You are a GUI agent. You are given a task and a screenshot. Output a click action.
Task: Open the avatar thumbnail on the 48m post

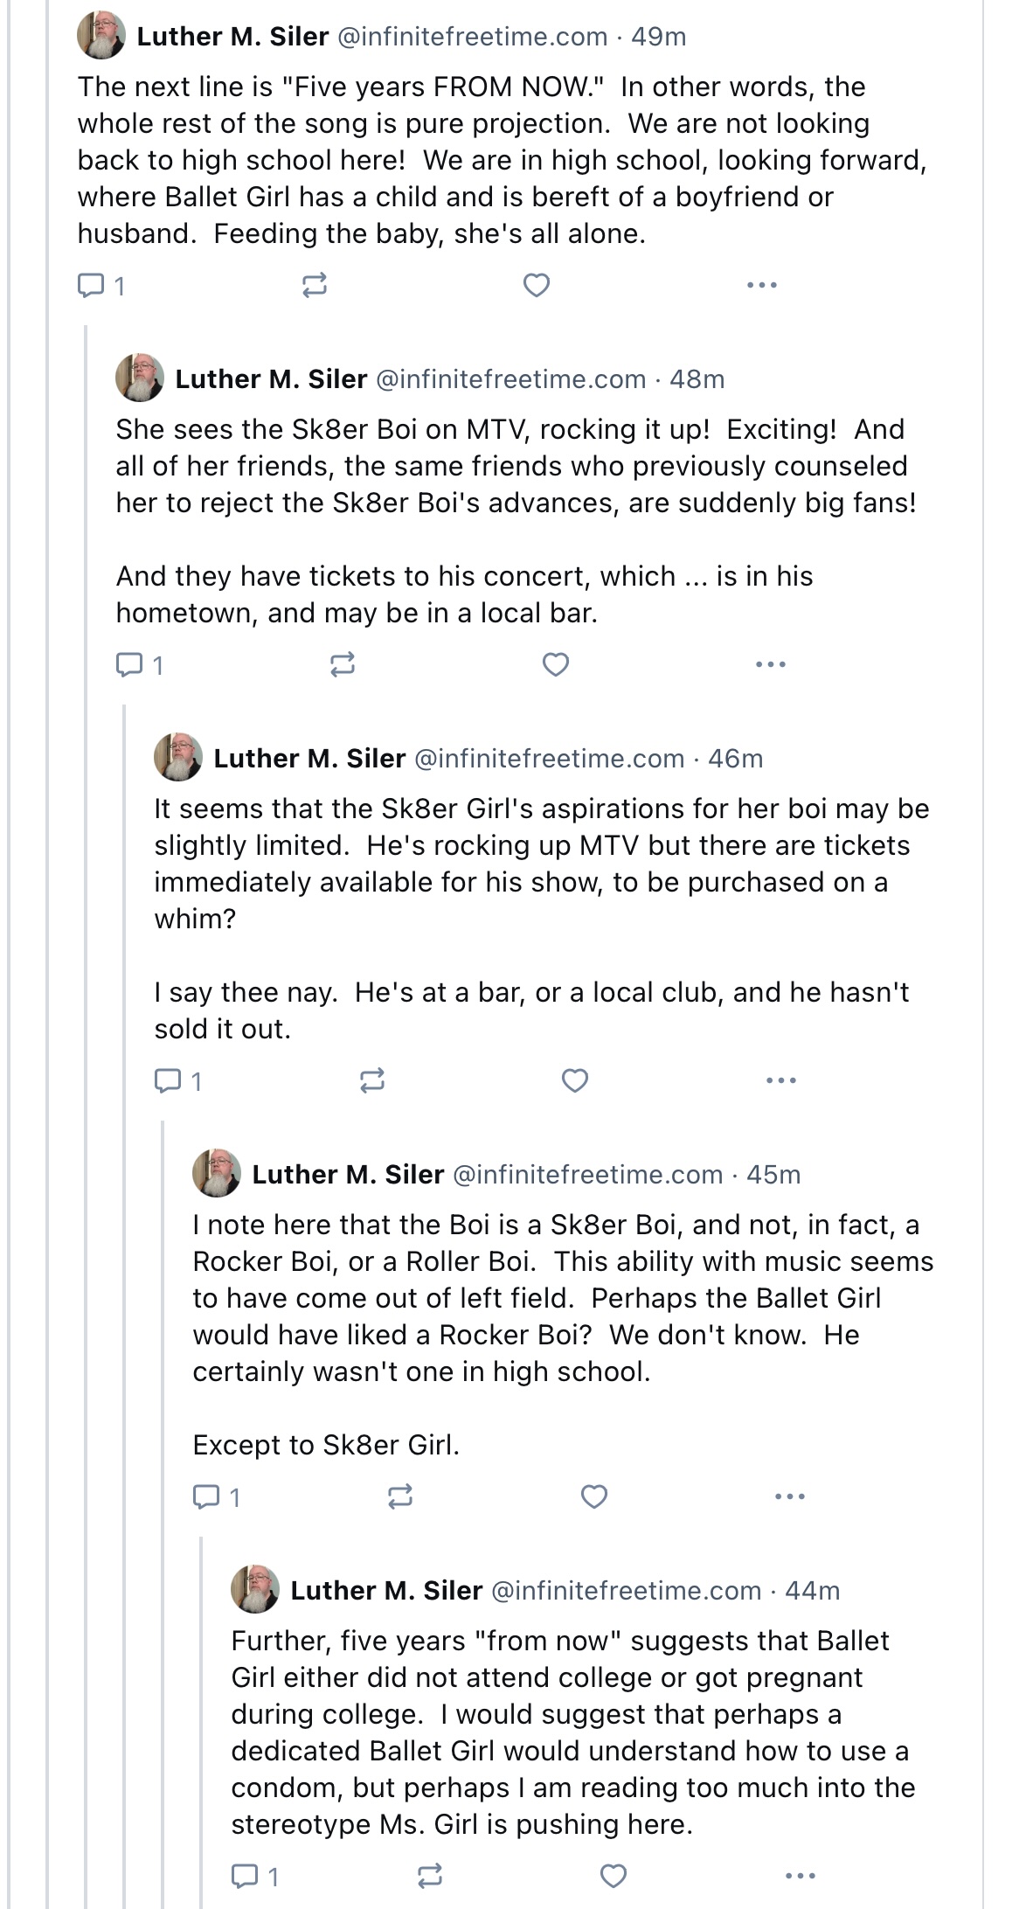pyautogui.click(x=140, y=378)
